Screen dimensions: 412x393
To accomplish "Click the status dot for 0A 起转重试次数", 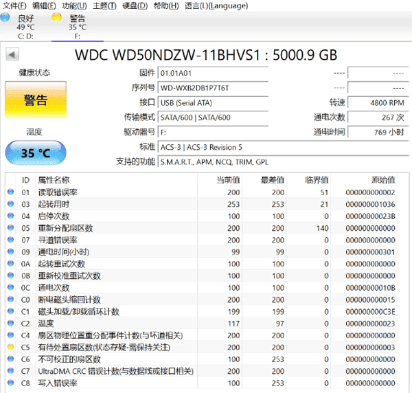I will [11, 263].
